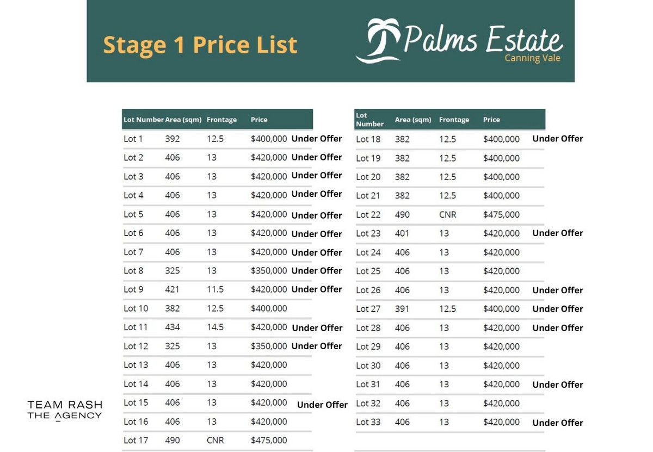Image resolution: width=653 pixels, height=452 pixels.
Task: Click the left table Price column header
Action: pyautogui.click(x=259, y=120)
